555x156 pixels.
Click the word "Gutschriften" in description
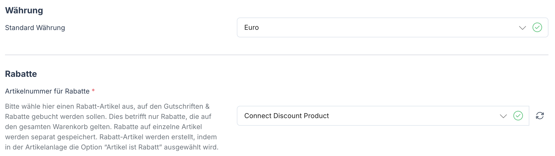click(183, 106)
